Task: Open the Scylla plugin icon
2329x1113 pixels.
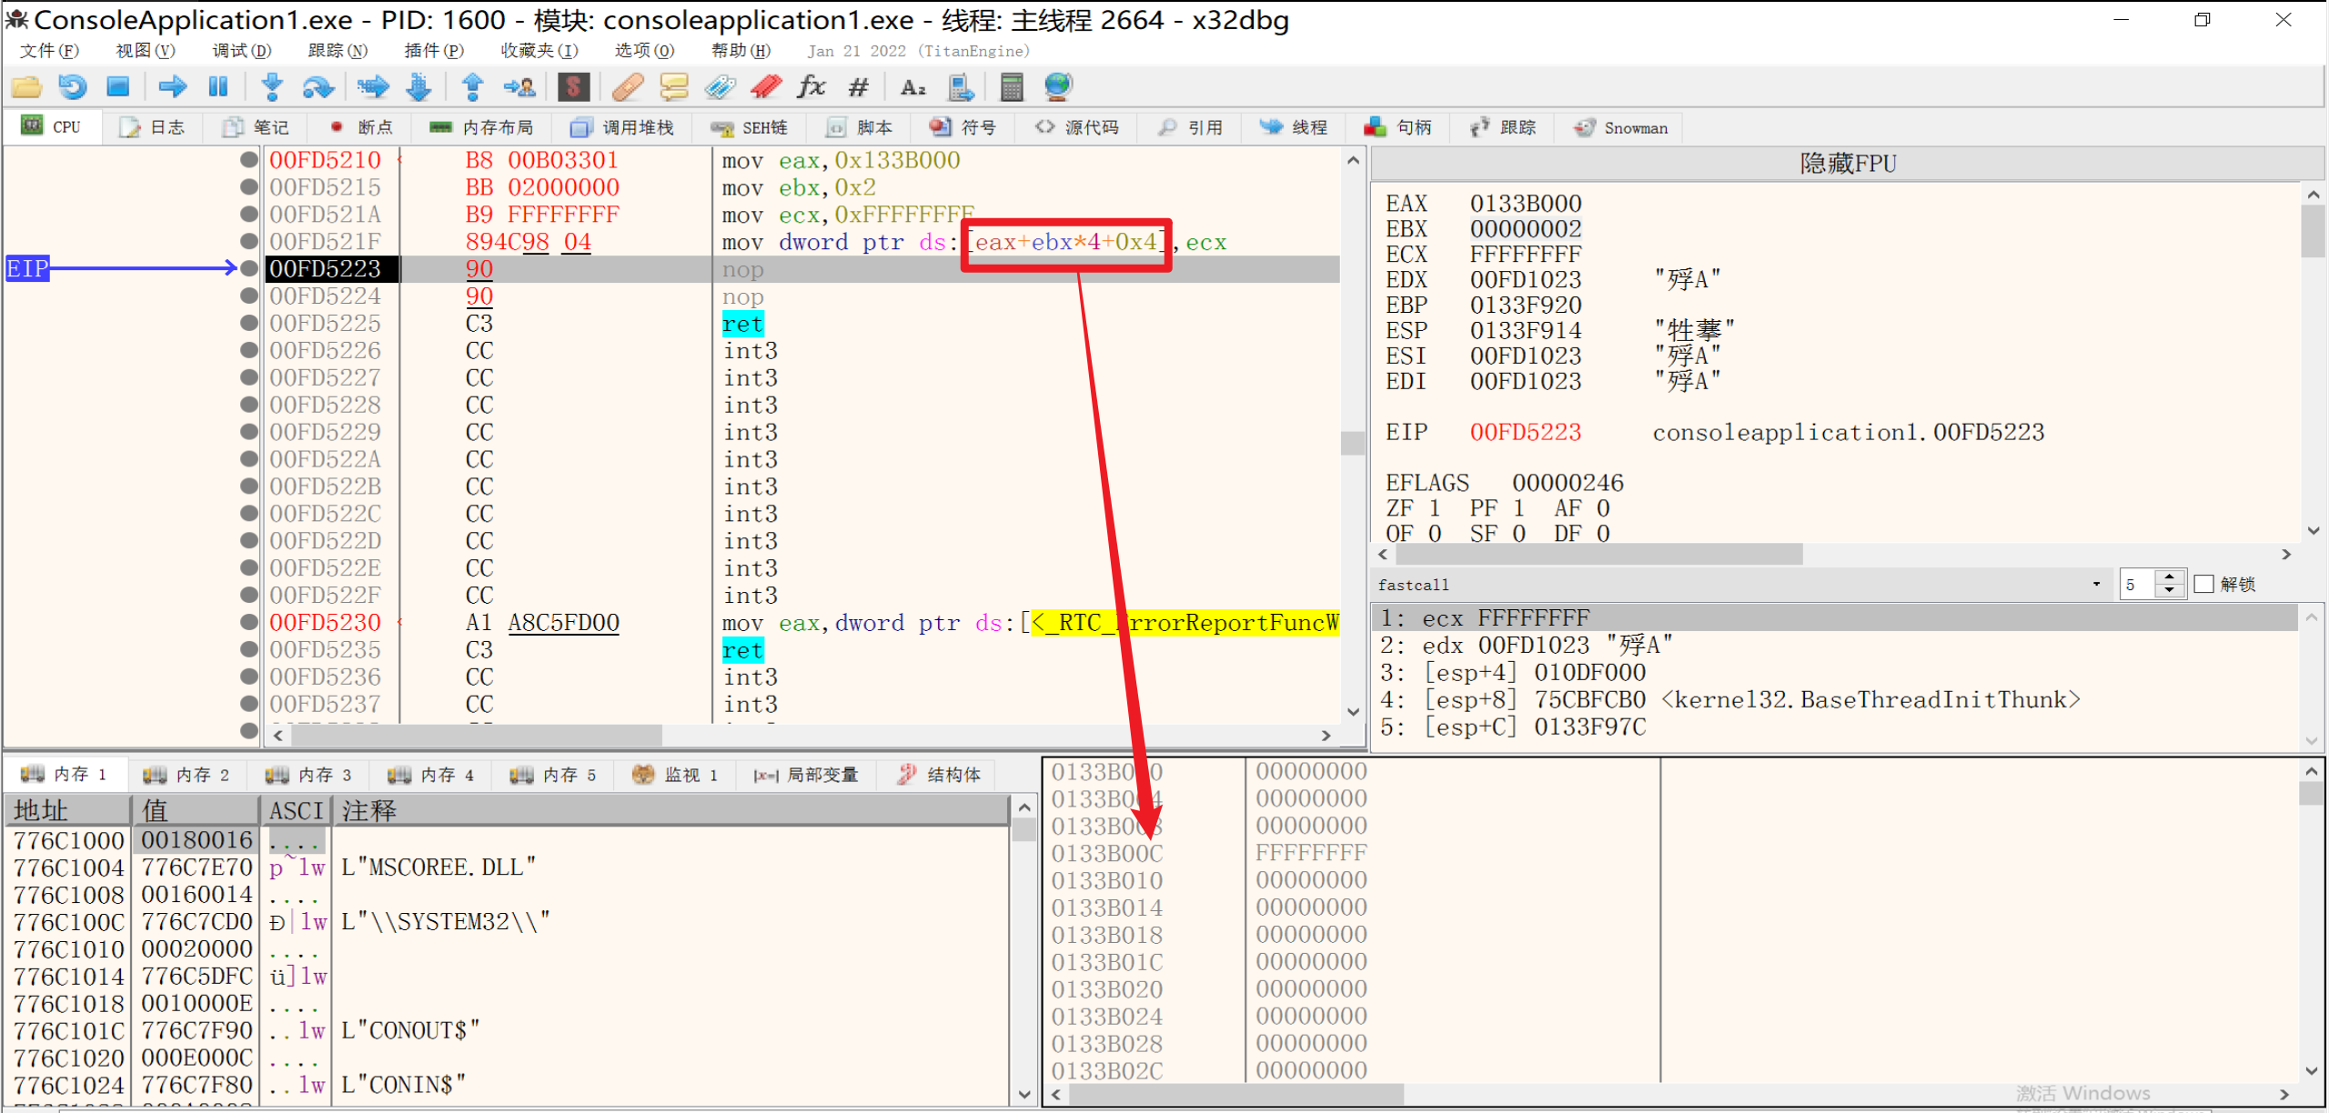Action: pos(573,87)
